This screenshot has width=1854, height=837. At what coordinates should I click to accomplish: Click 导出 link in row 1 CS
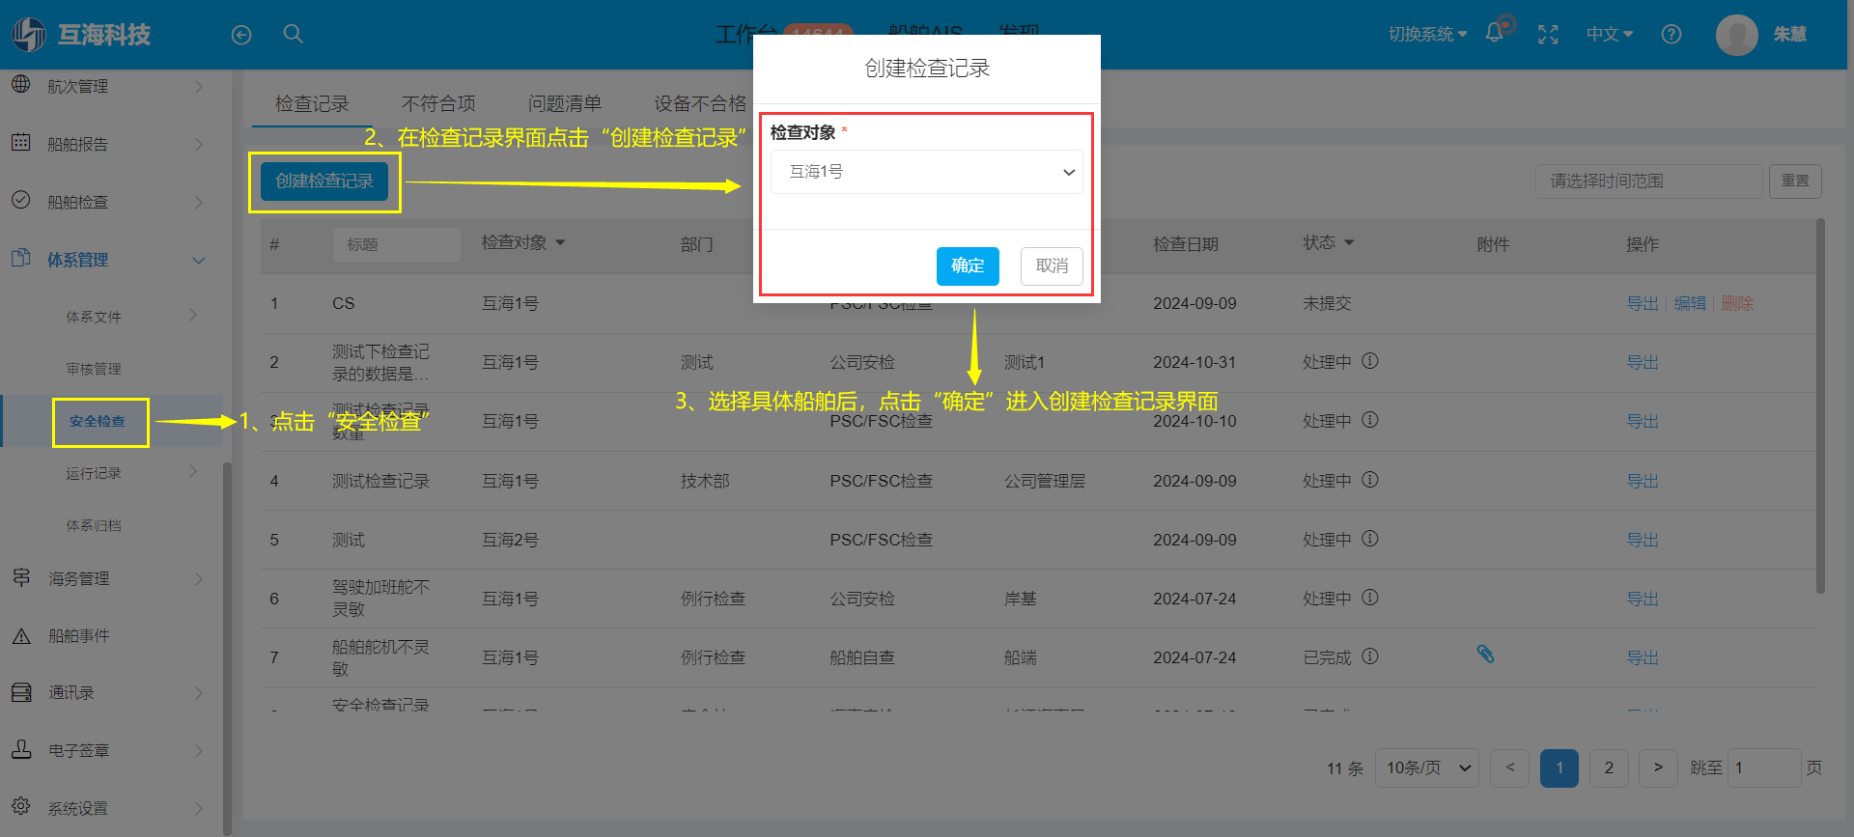tap(1642, 303)
